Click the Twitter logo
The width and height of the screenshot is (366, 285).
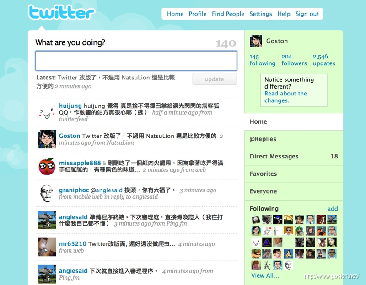(x=61, y=13)
